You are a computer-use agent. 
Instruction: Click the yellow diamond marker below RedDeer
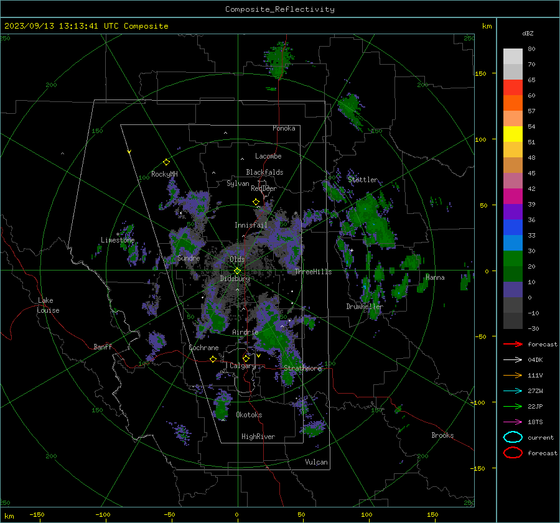coord(256,202)
